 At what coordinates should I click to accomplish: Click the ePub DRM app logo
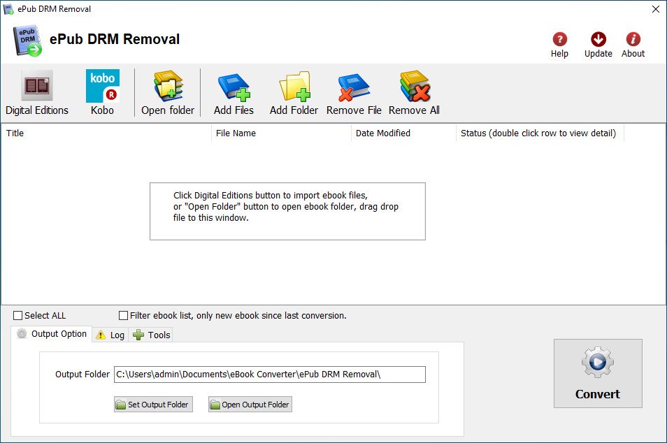(x=28, y=41)
